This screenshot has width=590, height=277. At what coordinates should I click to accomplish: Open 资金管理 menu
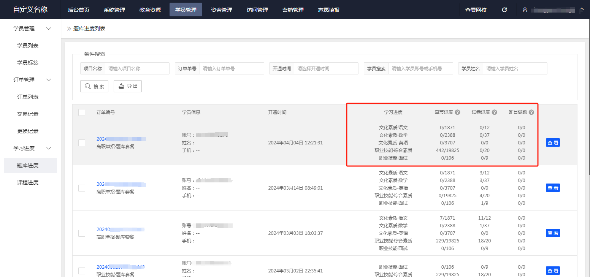click(x=221, y=10)
